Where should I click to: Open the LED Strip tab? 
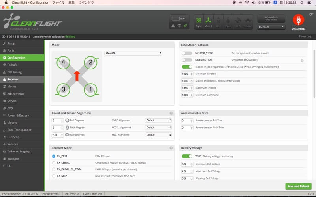22,137
